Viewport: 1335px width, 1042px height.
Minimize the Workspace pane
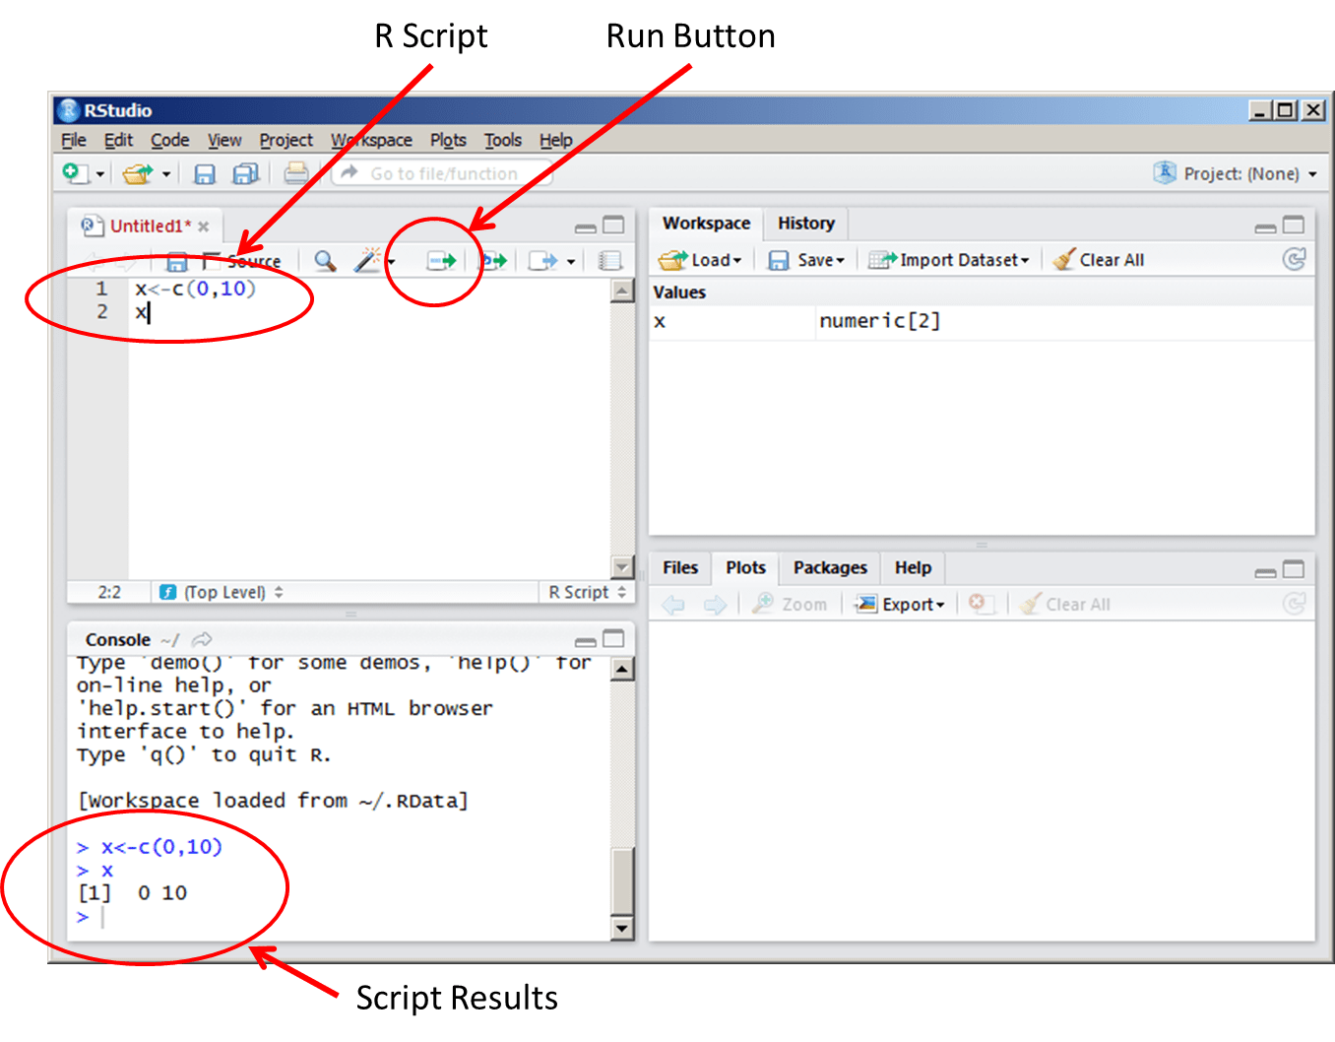1265,227
